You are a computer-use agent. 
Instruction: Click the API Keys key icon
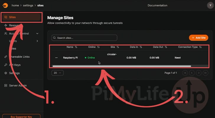(6, 65)
